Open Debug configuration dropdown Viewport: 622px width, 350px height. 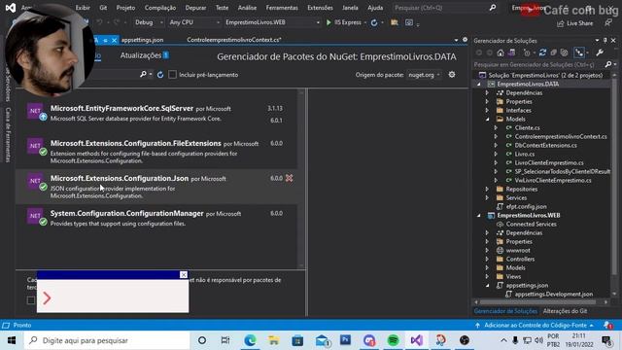[149, 22]
